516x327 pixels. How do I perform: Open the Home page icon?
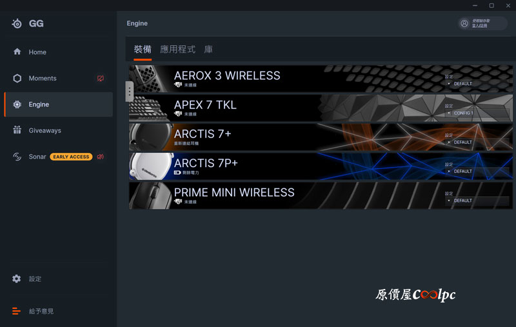click(x=17, y=52)
